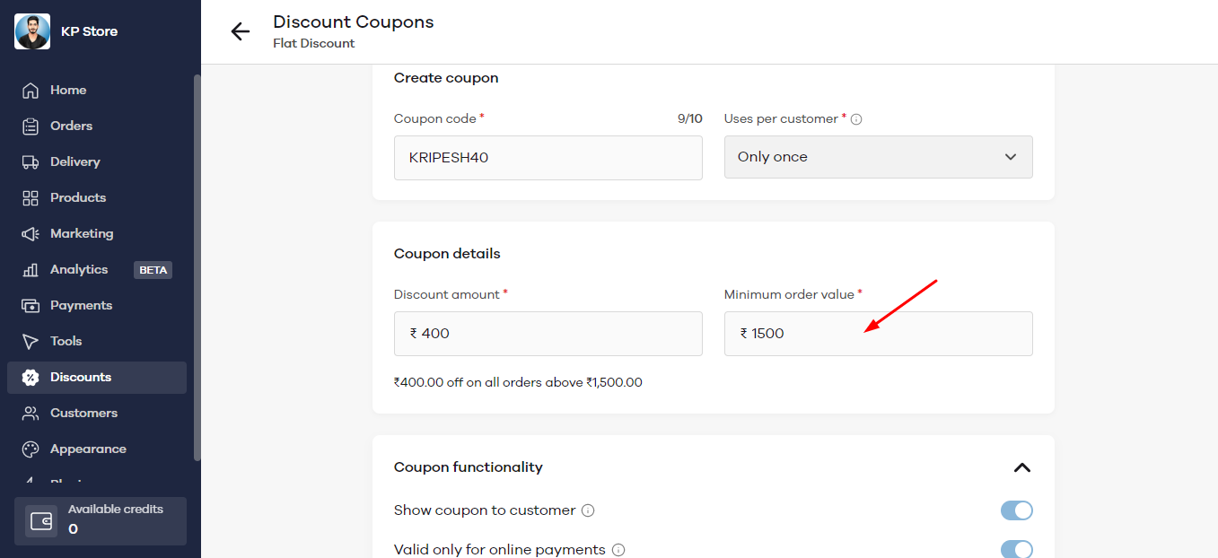Toggle Valid only for online payments switch
Image resolution: width=1218 pixels, height=558 pixels.
1016,549
